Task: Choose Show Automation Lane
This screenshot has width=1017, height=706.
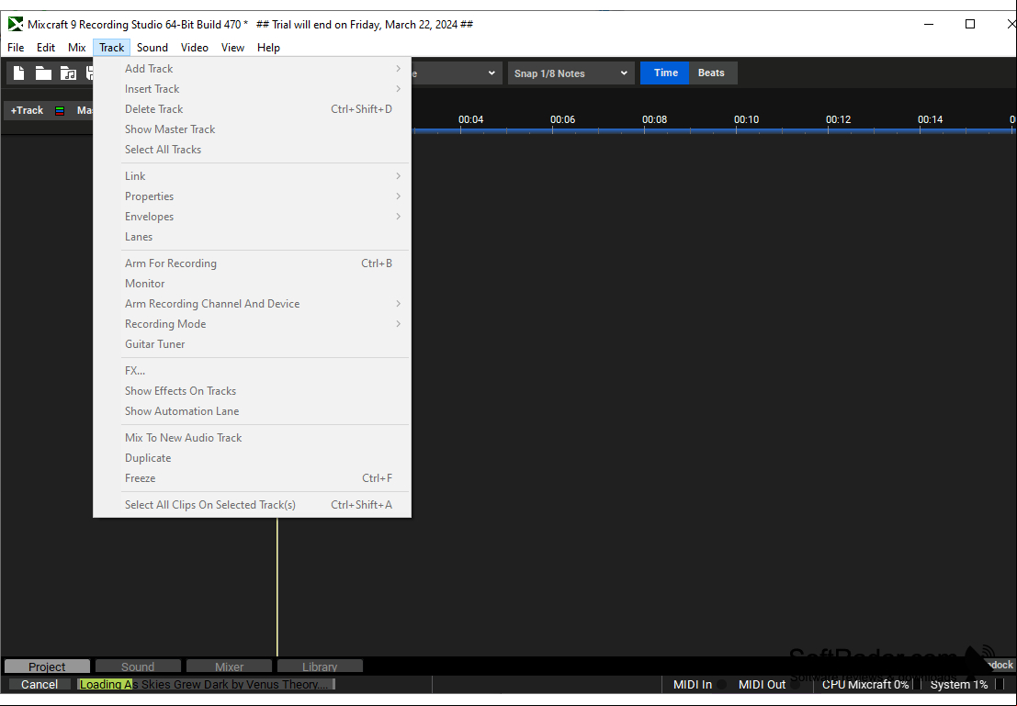Action: [253, 411]
